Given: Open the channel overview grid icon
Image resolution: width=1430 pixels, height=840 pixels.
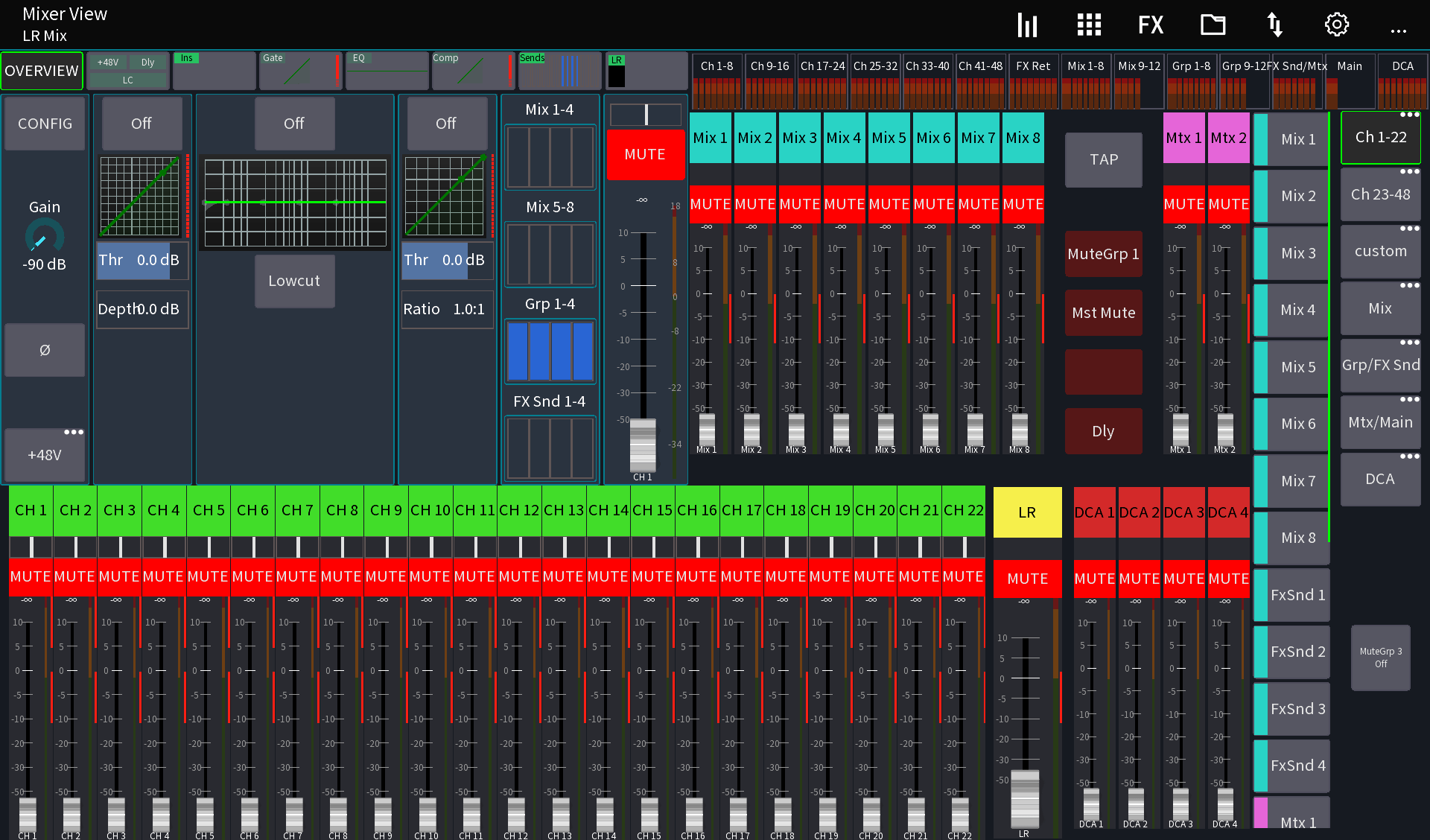Looking at the screenshot, I should (x=1088, y=24).
